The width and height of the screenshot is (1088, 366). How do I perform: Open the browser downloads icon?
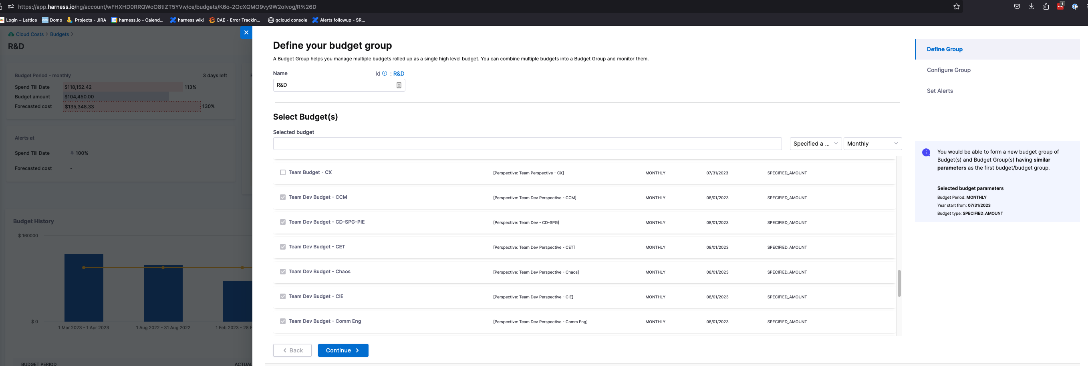(x=1031, y=7)
